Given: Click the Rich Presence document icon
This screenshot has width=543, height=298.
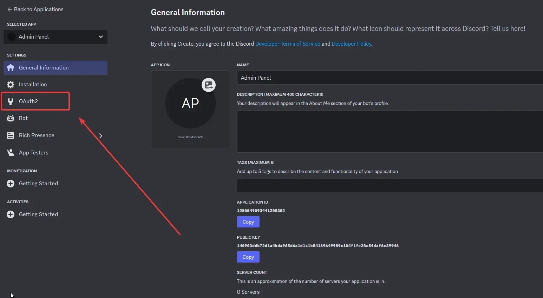Looking at the screenshot, I should [x=11, y=135].
